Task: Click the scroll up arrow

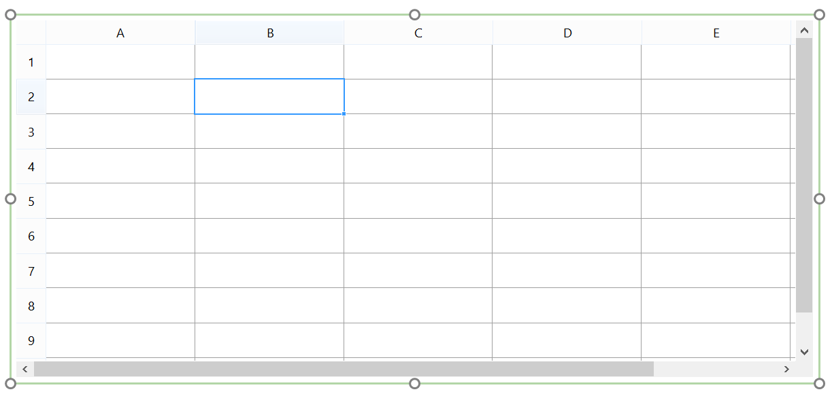Action: (x=804, y=30)
